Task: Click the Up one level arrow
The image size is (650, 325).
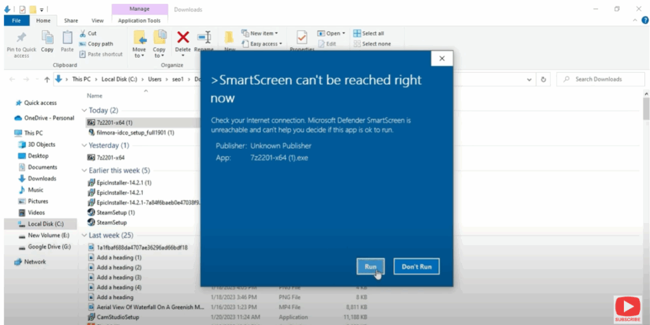Action: [x=47, y=79]
